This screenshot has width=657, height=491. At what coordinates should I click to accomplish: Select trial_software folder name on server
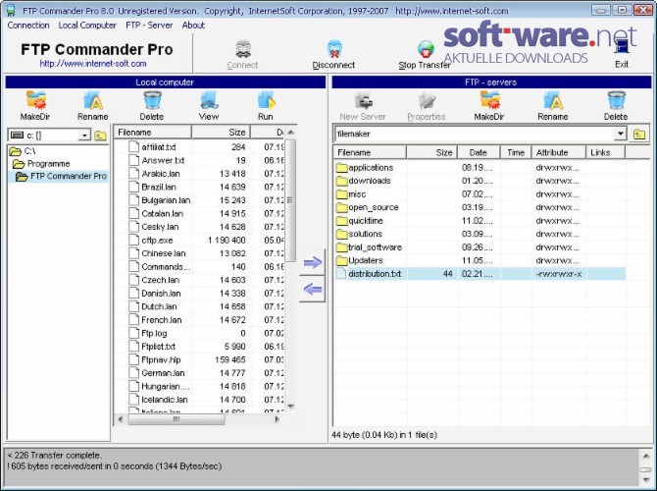pos(375,247)
